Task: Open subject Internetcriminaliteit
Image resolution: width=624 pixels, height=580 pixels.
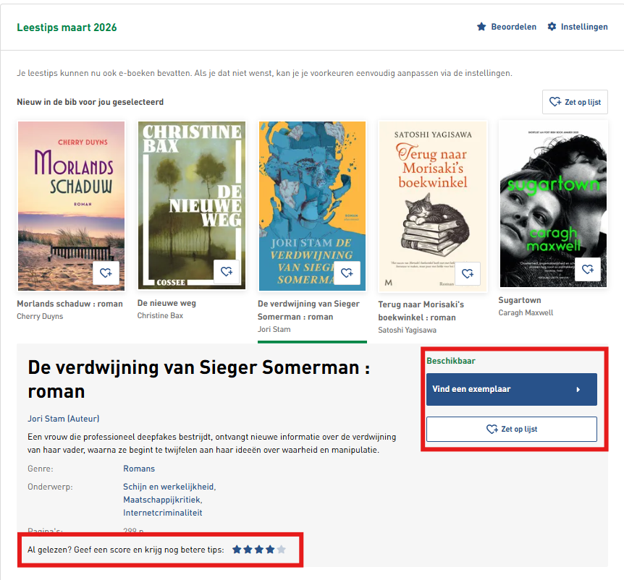Action: 162,513
